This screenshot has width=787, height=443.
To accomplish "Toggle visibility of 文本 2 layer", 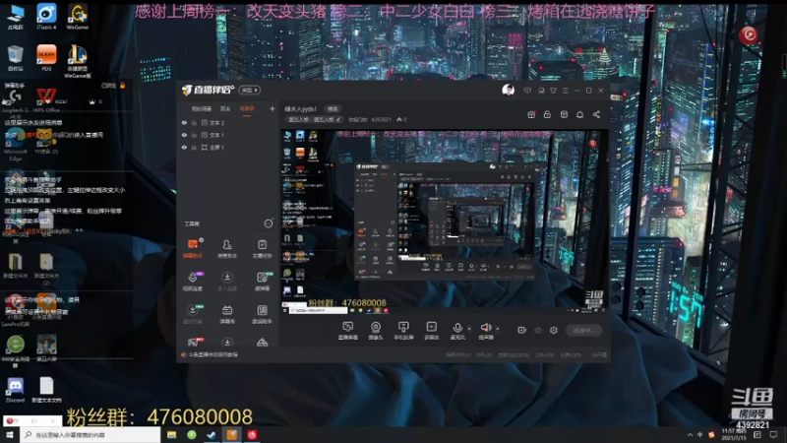I will coord(184,122).
